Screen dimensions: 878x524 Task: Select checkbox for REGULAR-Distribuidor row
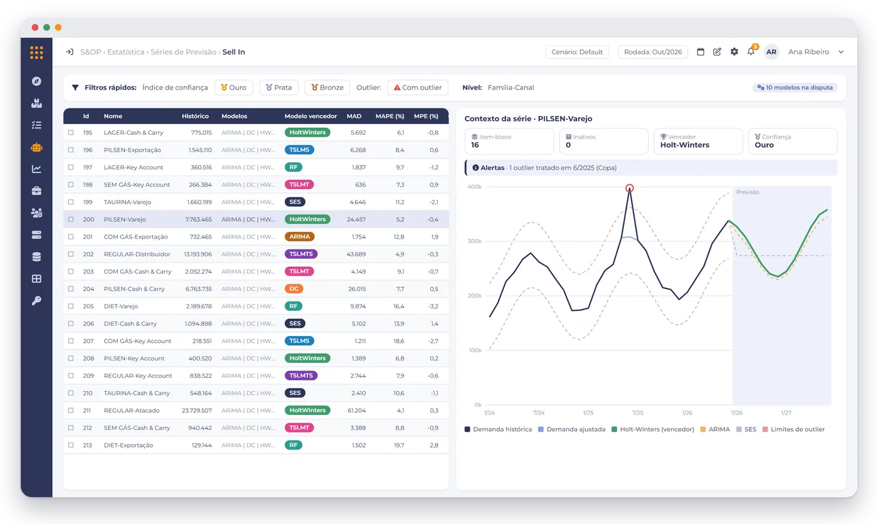coord(71,254)
